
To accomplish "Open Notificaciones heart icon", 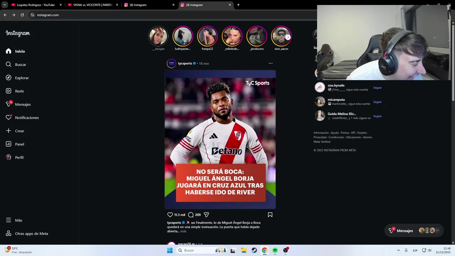I will point(9,118).
